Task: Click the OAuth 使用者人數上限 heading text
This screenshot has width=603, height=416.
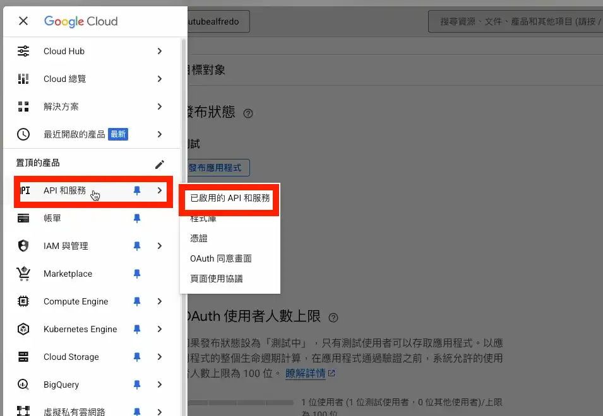Action: pyautogui.click(x=254, y=316)
